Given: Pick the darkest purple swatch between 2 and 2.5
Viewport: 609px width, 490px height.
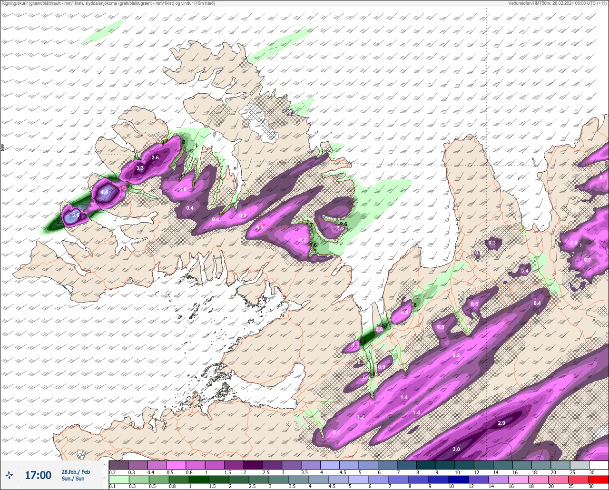Looking at the screenshot, I should [253, 465].
